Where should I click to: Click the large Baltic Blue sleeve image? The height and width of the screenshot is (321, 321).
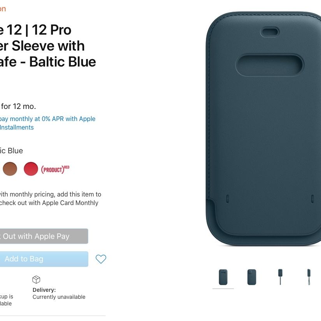[x=263, y=128]
